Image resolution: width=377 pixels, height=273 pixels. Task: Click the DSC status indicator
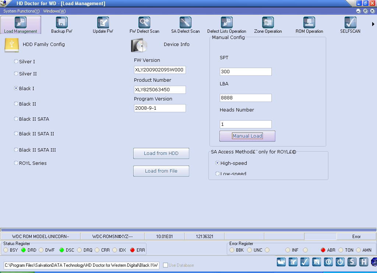coord(61,250)
